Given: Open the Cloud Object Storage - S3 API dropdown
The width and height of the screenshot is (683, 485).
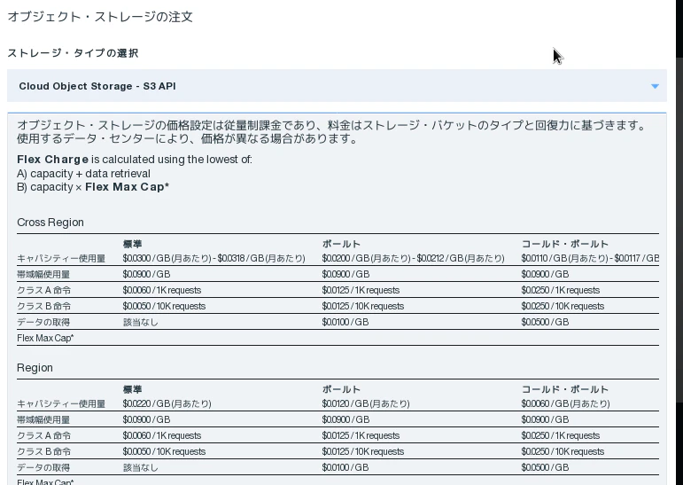Looking at the screenshot, I should click(337, 86).
